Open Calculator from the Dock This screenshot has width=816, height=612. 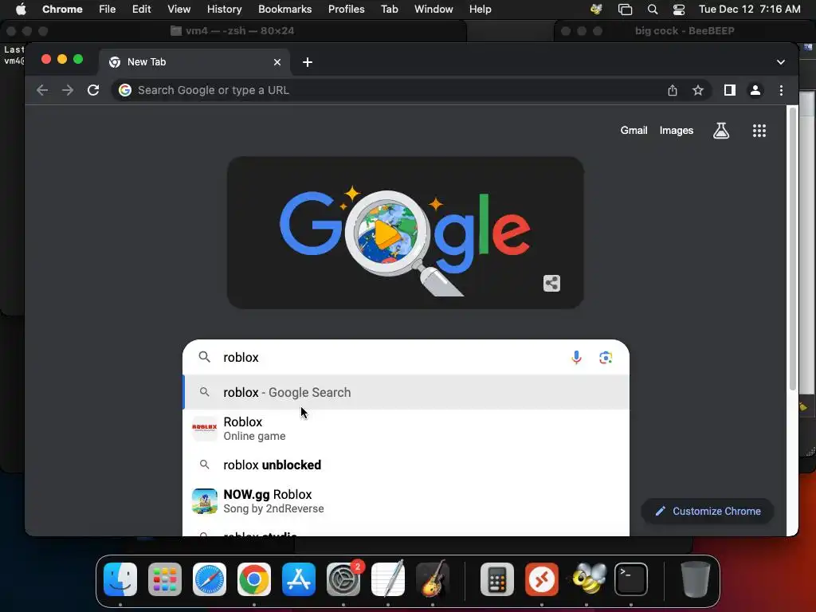[x=497, y=579]
